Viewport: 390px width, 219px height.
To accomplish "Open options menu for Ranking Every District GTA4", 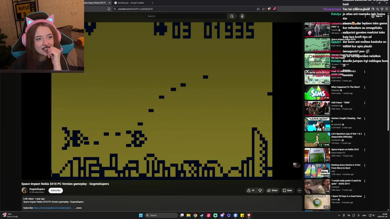I will [x=364, y=165].
